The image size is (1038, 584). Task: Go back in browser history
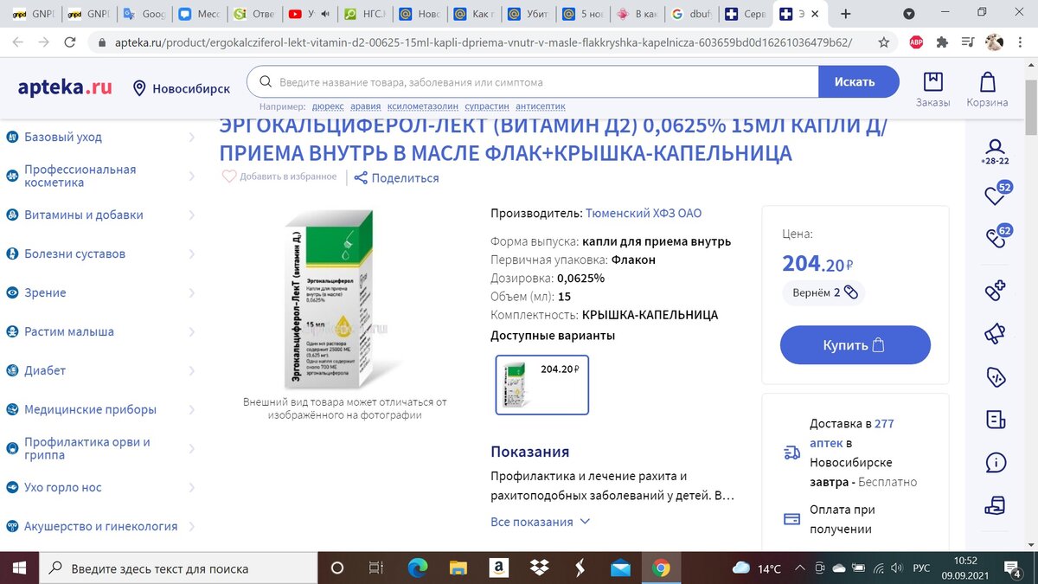click(x=17, y=42)
